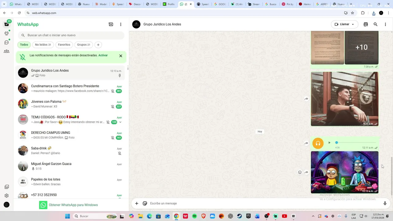Open the photo of man in dark shirt
This screenshot has height=221, width=393.
point(344,99)
